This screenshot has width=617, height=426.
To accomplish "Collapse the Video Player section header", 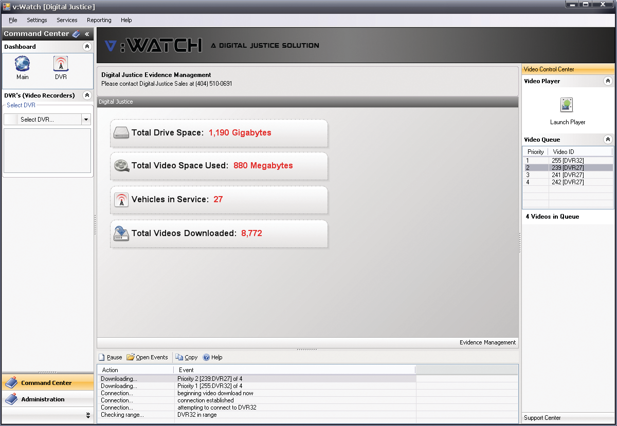I will pos(608,81).
